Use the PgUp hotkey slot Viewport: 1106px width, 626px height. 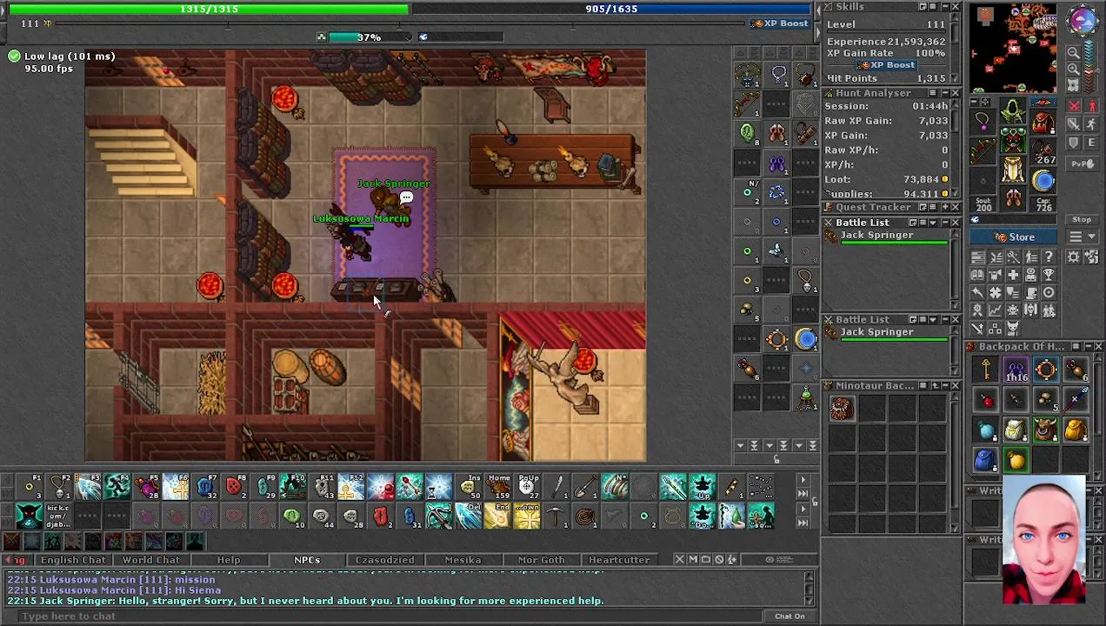coord(527,487)
